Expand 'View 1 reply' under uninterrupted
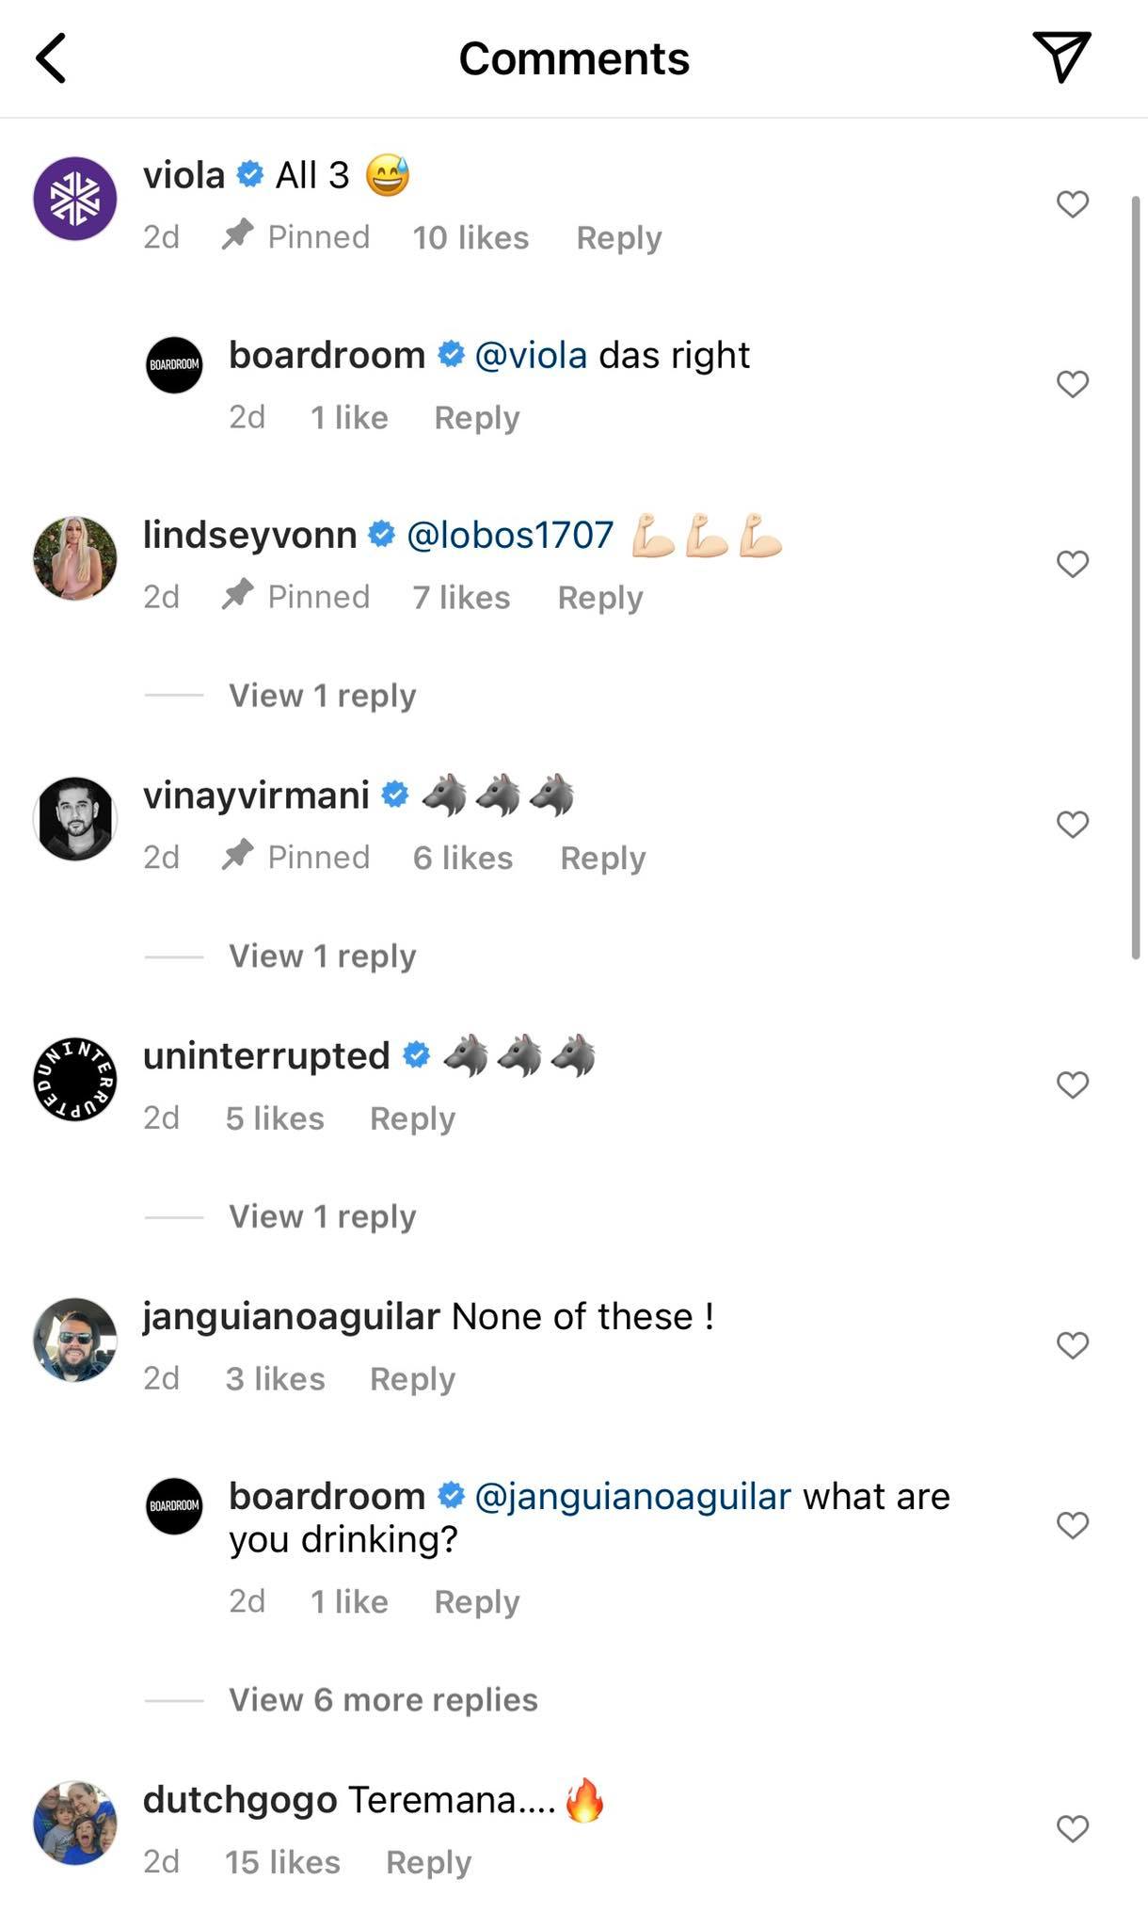 point(322,1216)
